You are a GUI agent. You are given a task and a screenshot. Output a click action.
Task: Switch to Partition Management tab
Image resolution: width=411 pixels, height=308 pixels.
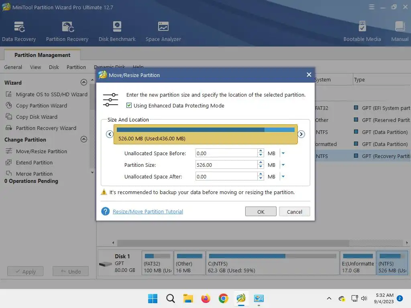[x=42, y=55]
